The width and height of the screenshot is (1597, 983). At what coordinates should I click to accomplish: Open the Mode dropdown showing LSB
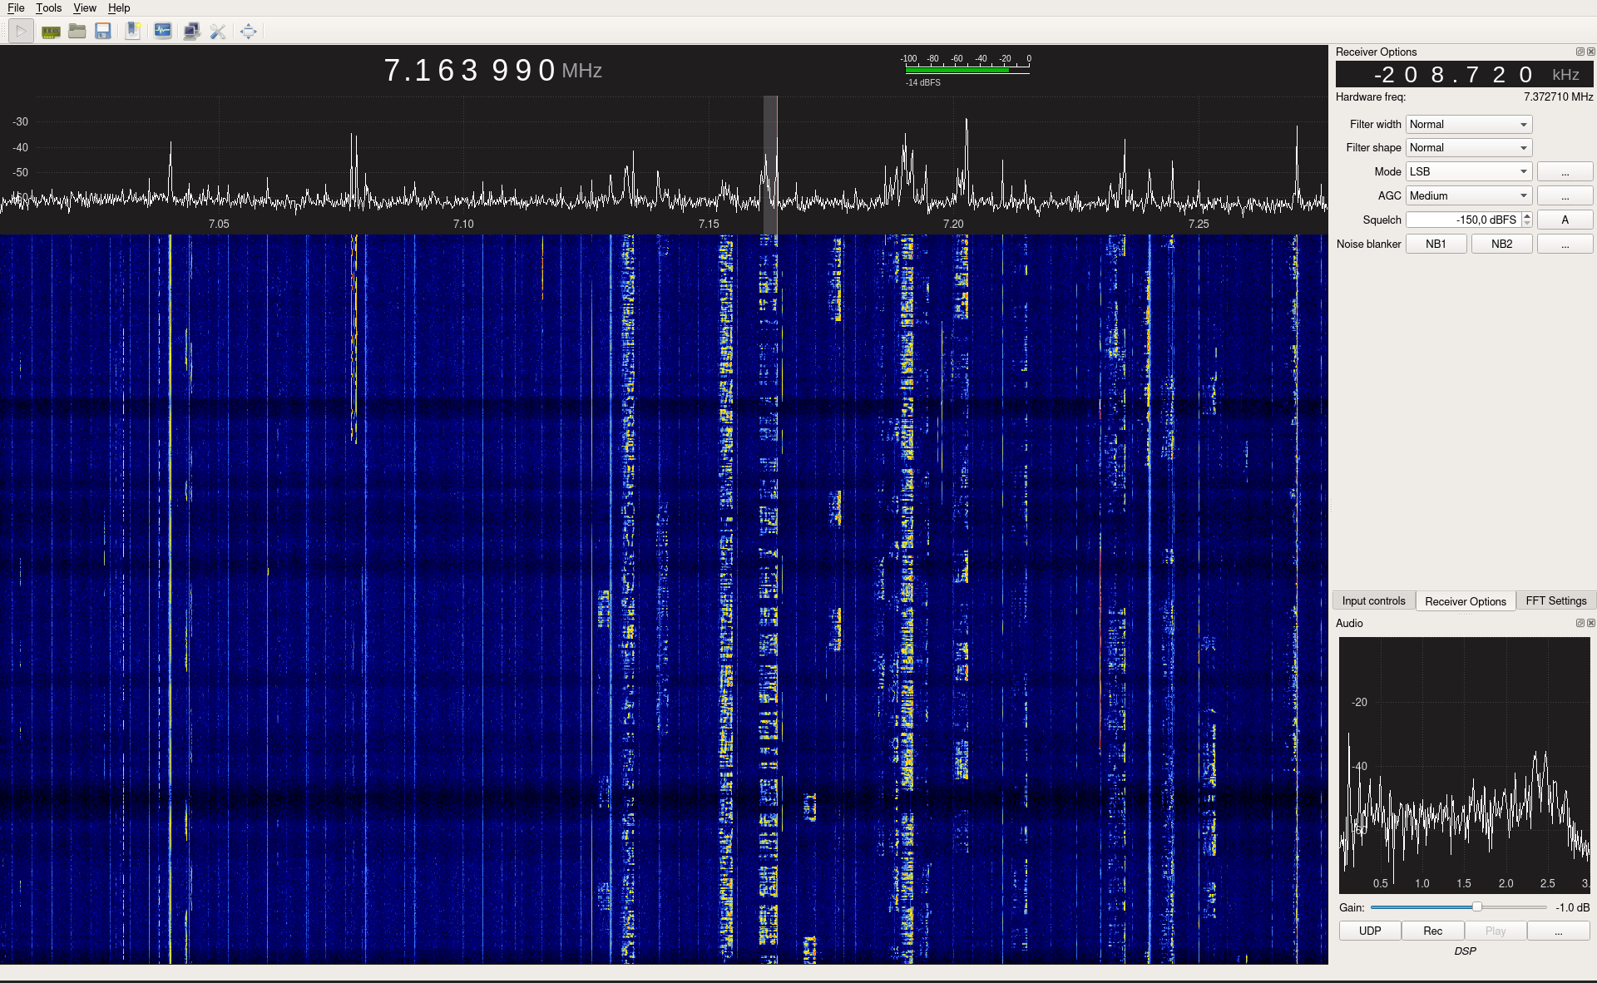coord(1469,171)
